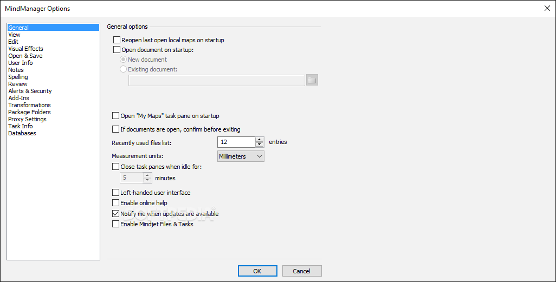556x282 pixels.
Task: Click the idle minutes number field
Action: tap(132, 178)
